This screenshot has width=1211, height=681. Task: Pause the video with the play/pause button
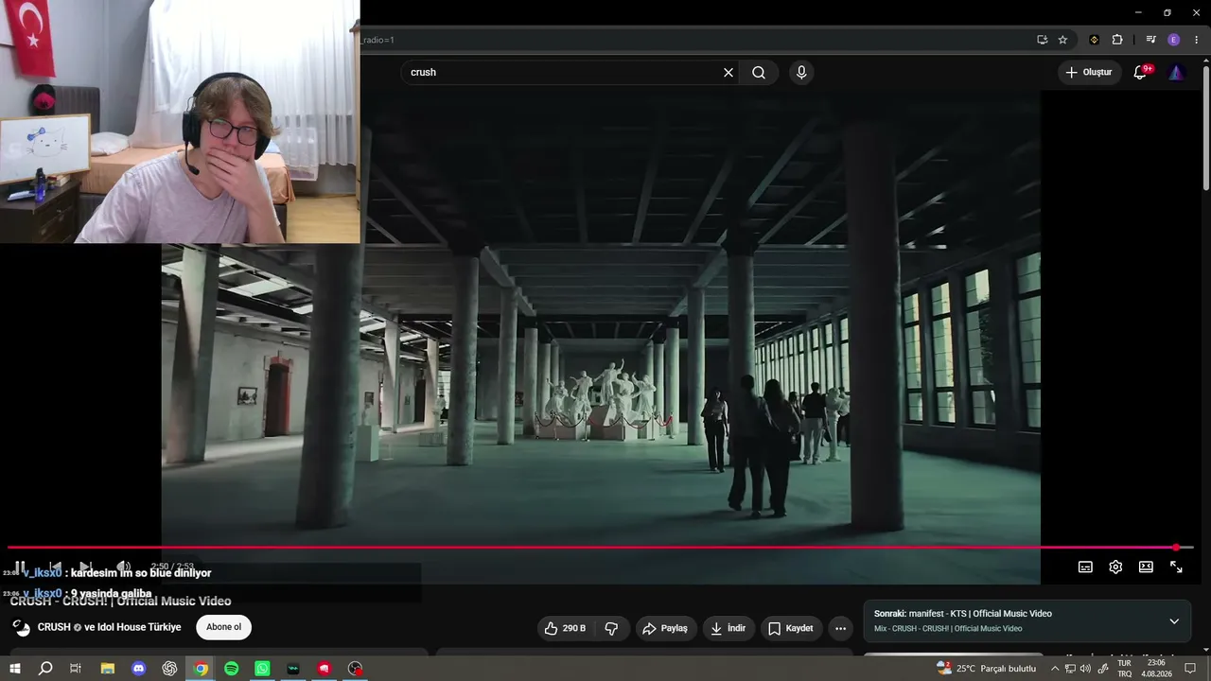tap(20, 567)
